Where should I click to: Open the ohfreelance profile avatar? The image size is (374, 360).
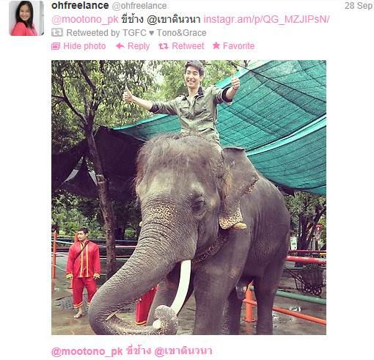pos(26,18)
